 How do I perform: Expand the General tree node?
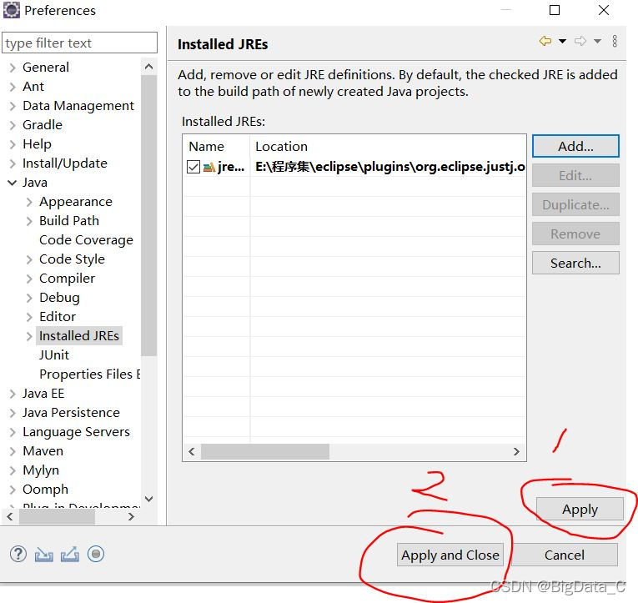coord(13,68)
